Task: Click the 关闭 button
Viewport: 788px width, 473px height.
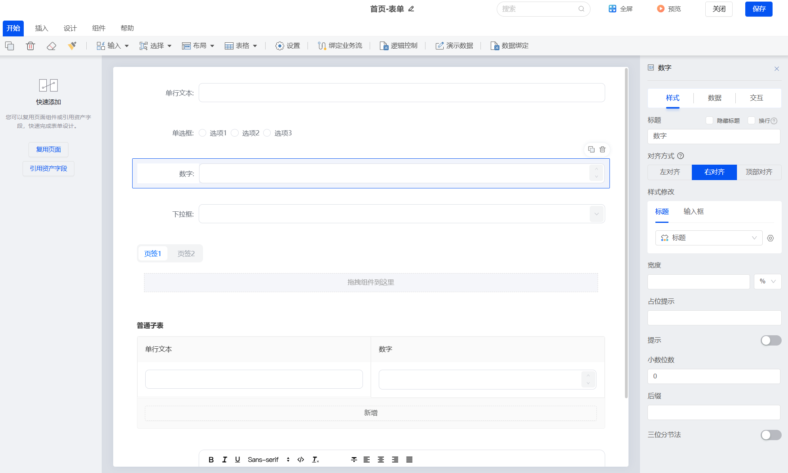Action: 719,9
